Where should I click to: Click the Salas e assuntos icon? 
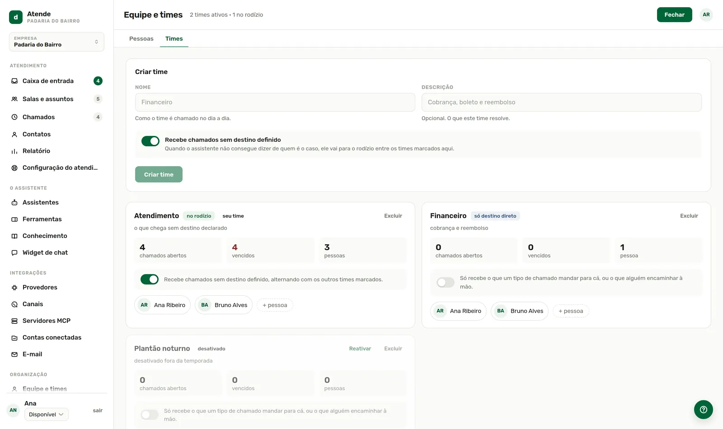(x=14, y=99)
